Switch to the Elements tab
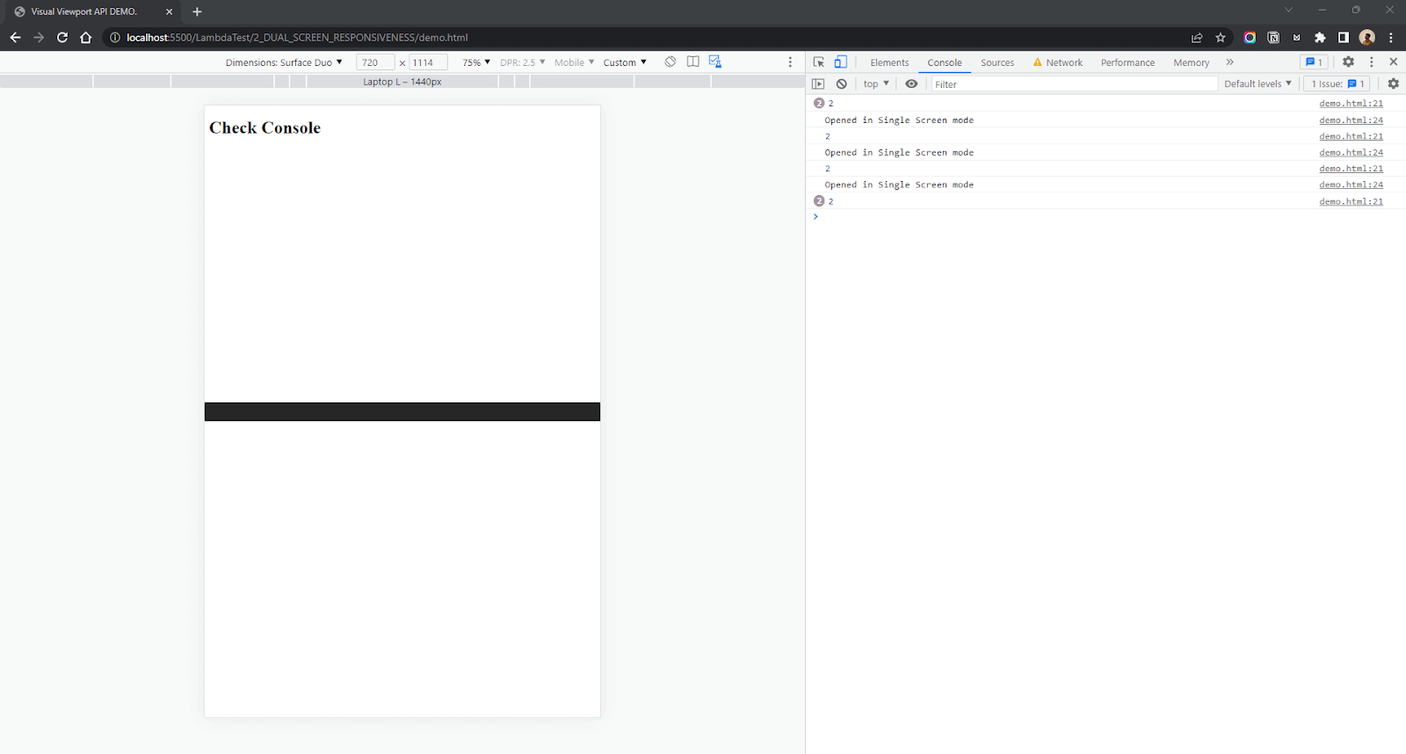Screen dimensions: 1406x754 coord(889,62)
